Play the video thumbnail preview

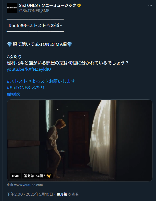click(x=79, y=141)
